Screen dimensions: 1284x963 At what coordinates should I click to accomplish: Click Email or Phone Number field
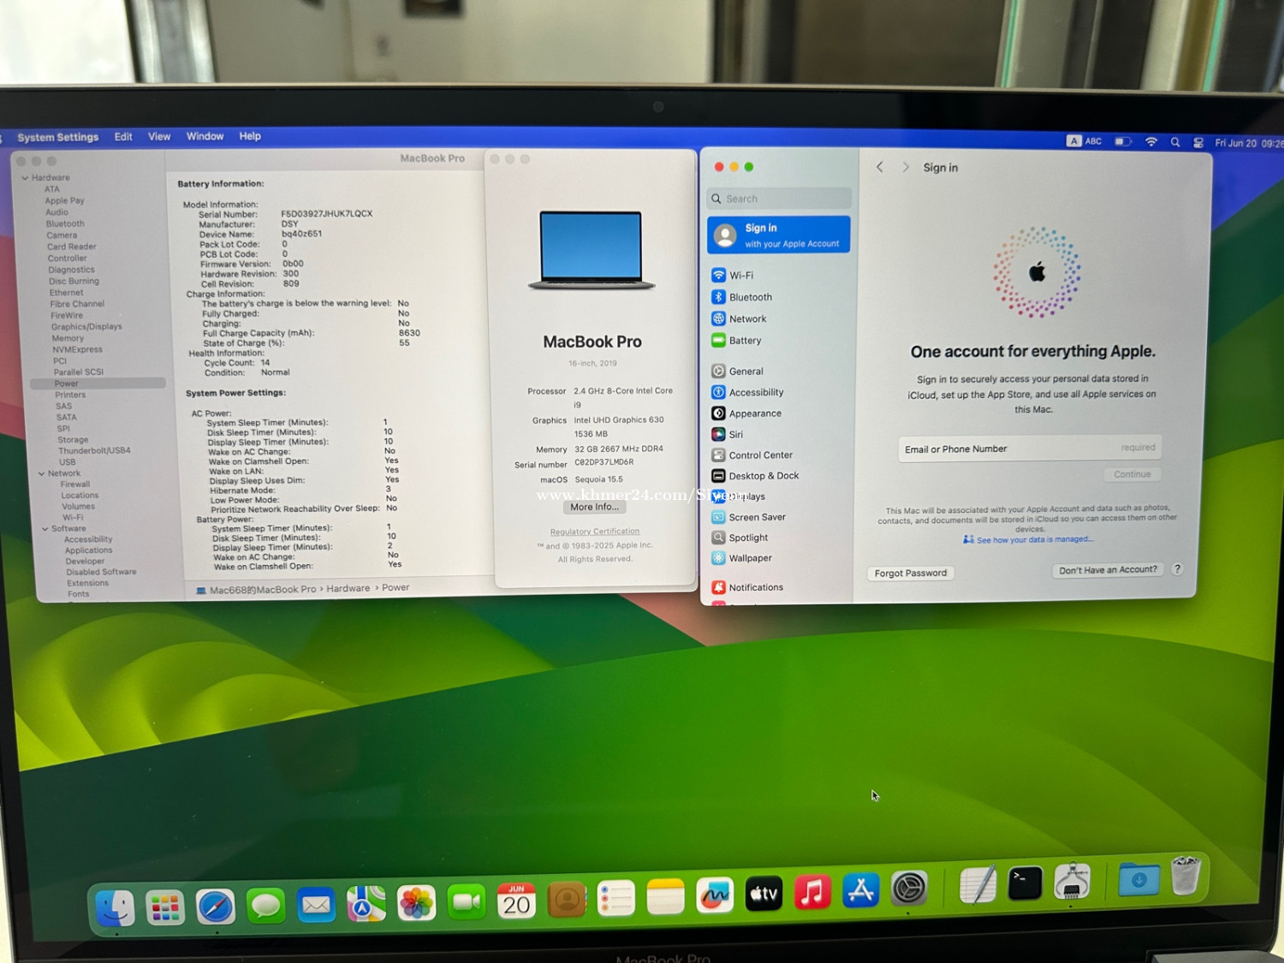pyautogui.click(x=1030, y=449)
